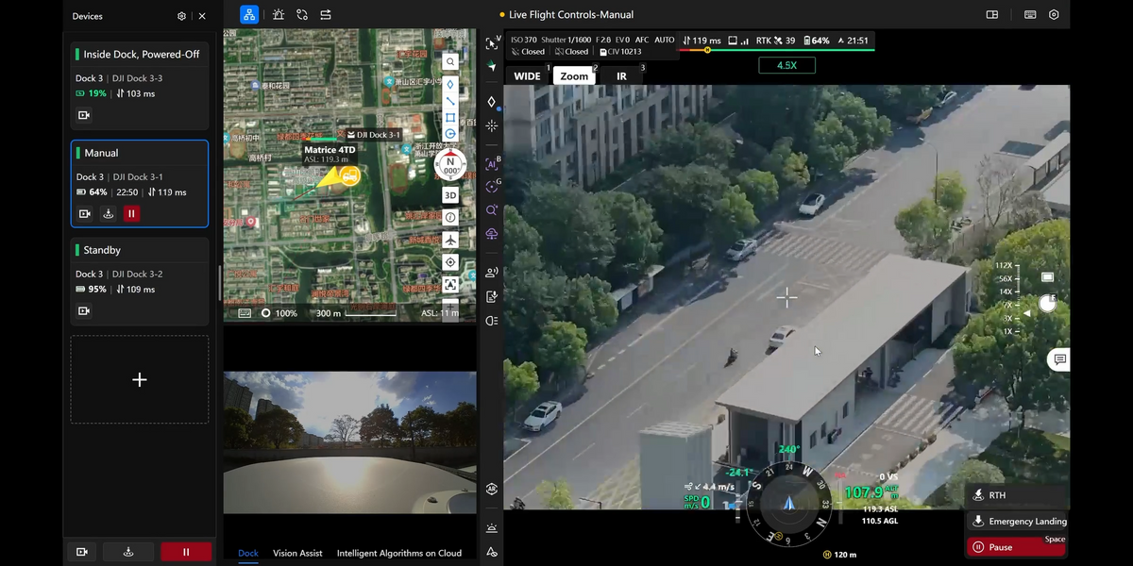The width and height of the screenshot is (1133, 566).
Task: Toggle 3D map view
Action: click(450, 195)
